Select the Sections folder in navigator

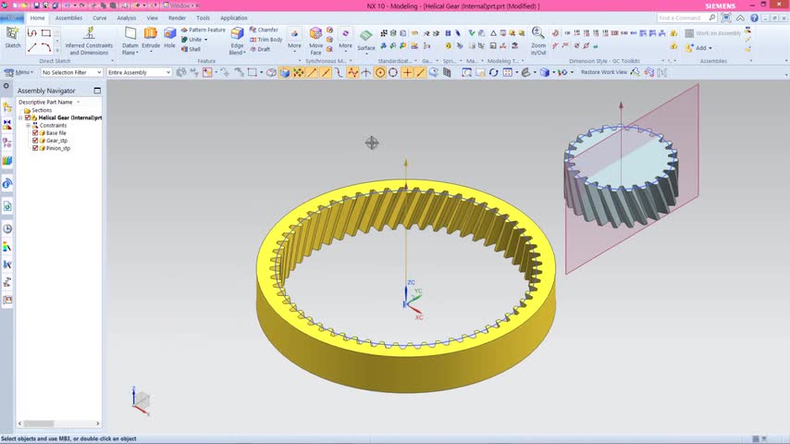tap(42, 110)
